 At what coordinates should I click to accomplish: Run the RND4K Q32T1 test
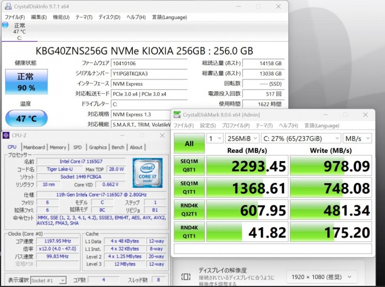189,209
